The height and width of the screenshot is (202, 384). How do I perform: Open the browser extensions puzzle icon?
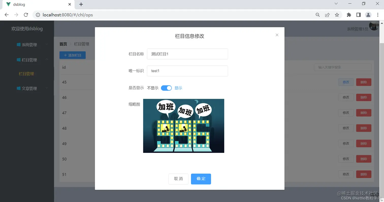349,15
